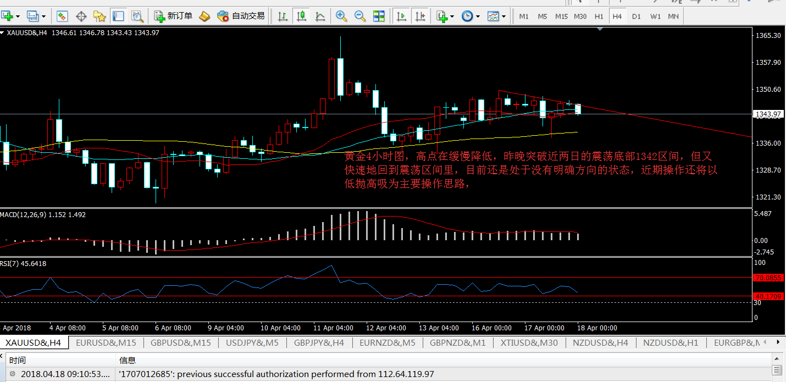Open the Market Watch panel icon
This screenshot has height=382, width=786.
point(62,16)
